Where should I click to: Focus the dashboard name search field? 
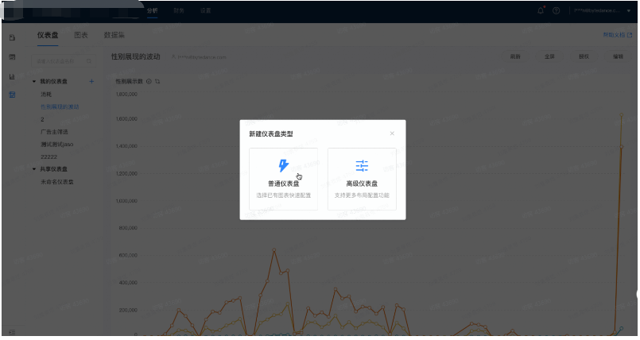64,61
